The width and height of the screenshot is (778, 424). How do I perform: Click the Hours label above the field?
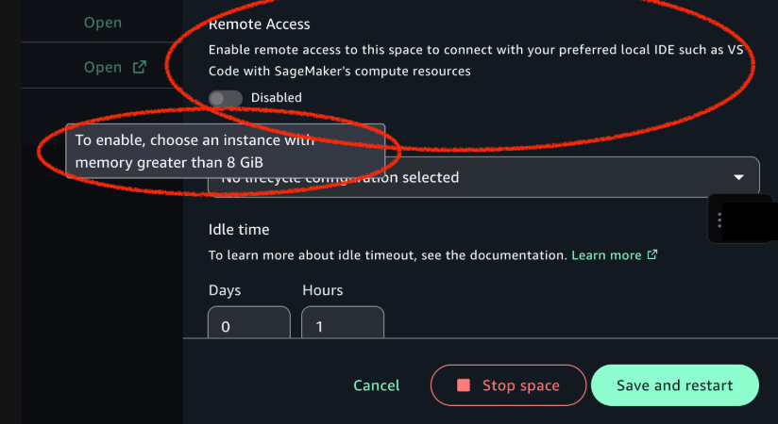[322, 290]
